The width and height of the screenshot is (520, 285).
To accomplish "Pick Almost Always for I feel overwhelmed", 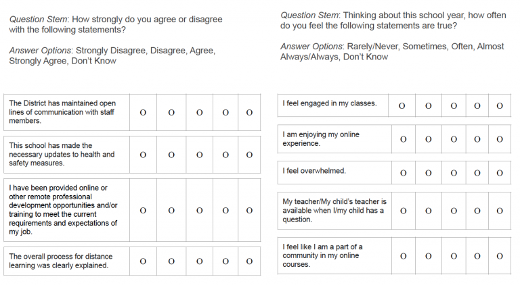I will (478, 173).
